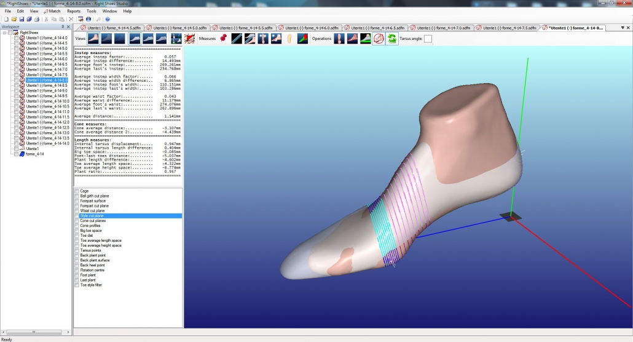Click the first Operations foot alignment icon
The image size is (633, 342).
(x=339, y=38)
